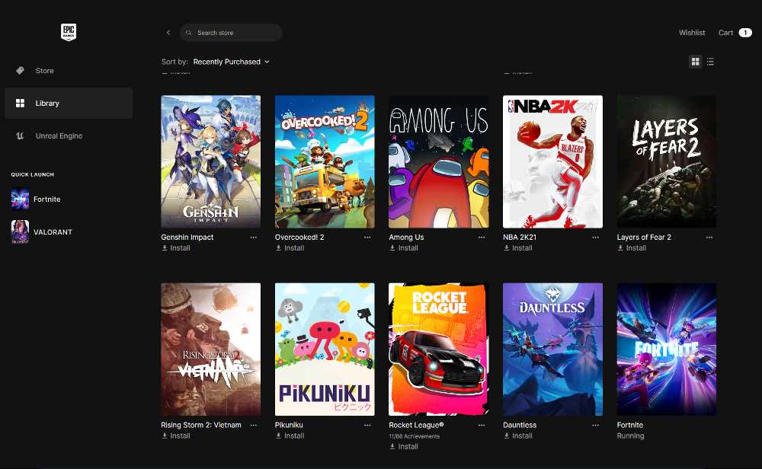Switch to list view layout

click(710, 62)
